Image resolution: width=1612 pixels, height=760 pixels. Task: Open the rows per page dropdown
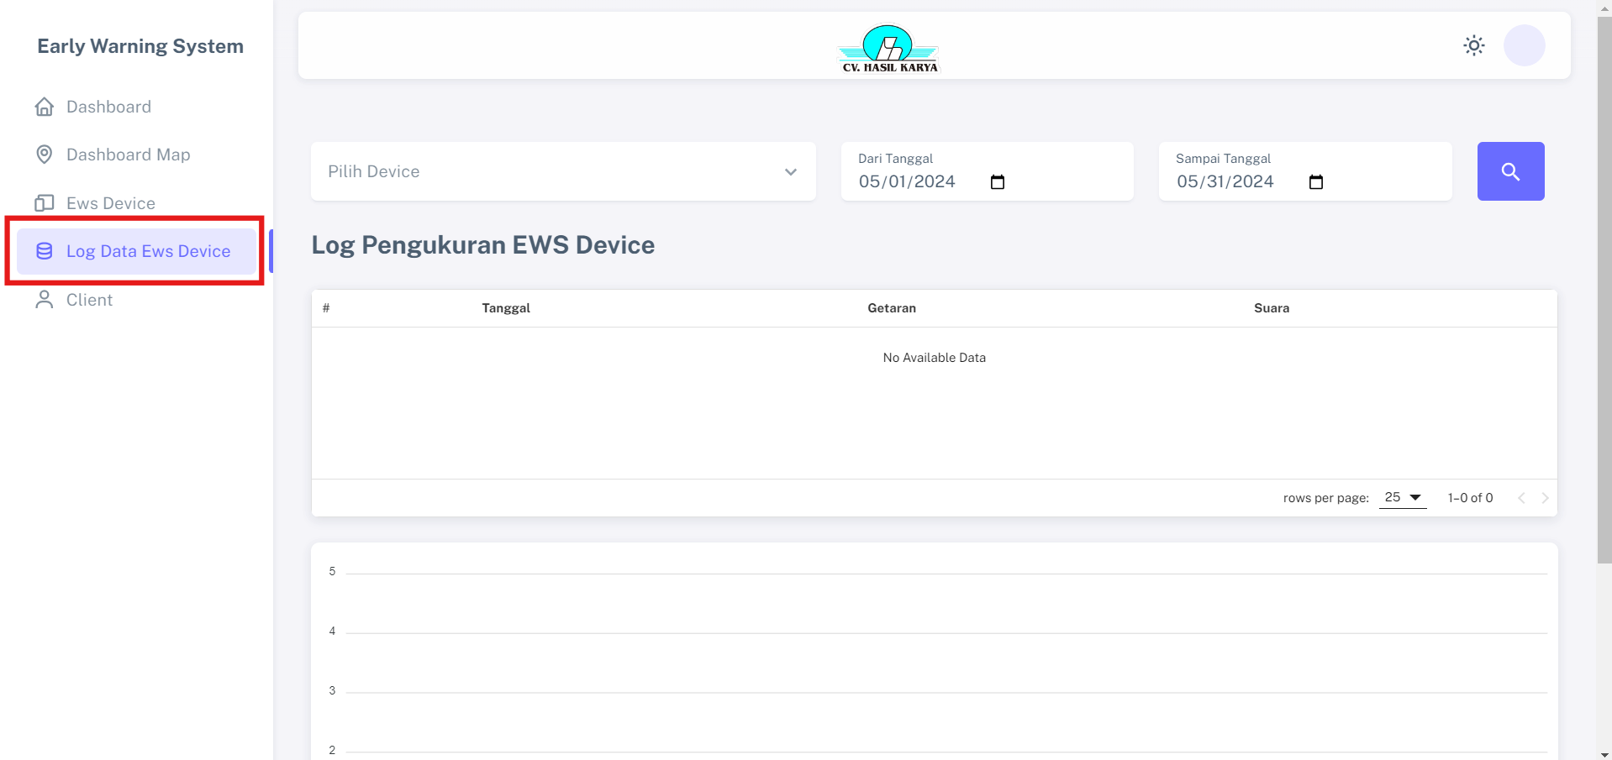coord(1403,498)
